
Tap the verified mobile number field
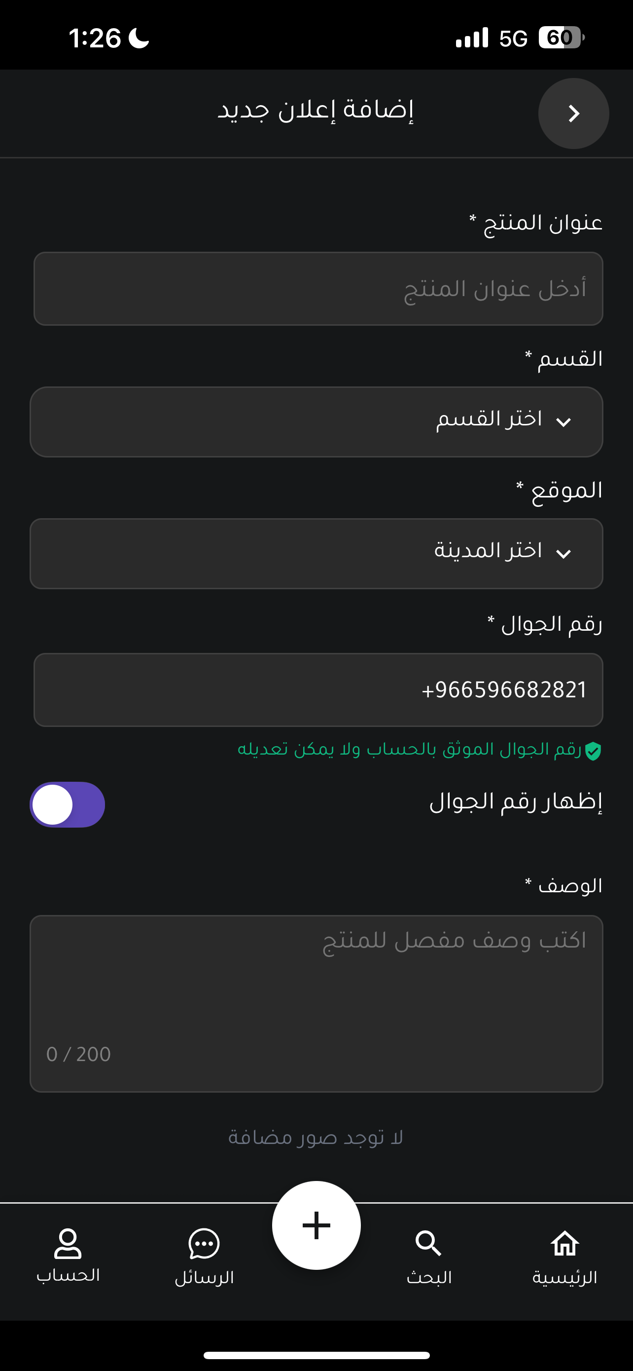[318, 690]
